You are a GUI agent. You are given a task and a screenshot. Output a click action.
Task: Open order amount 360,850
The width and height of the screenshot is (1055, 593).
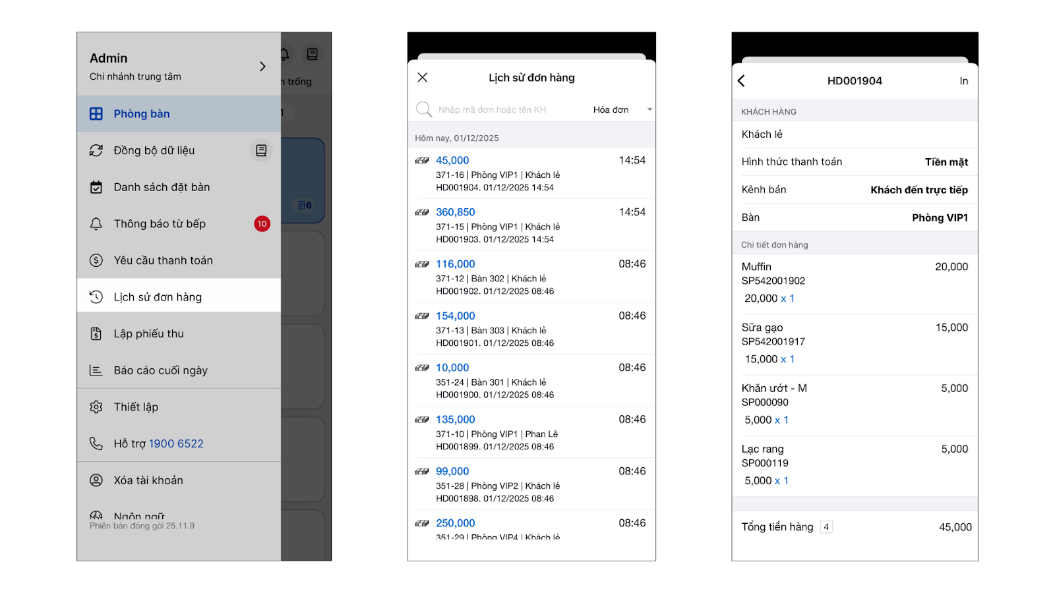(456, 212)
